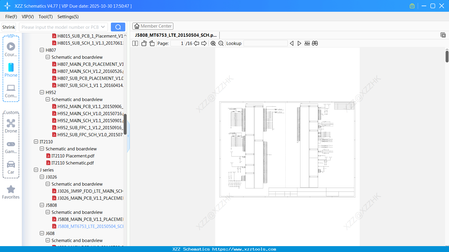
Task: Click the binoculars search icon
Action: pos(315,43)
